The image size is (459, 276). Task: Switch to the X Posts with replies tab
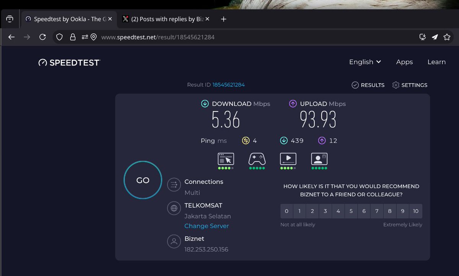click(165, 19)
